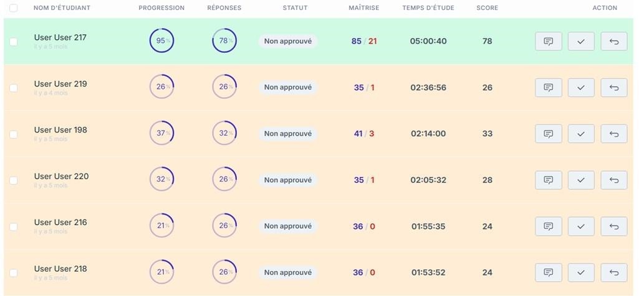Click undo arrow icon for User User 217

pyautogui.click(x=613, y=41)
